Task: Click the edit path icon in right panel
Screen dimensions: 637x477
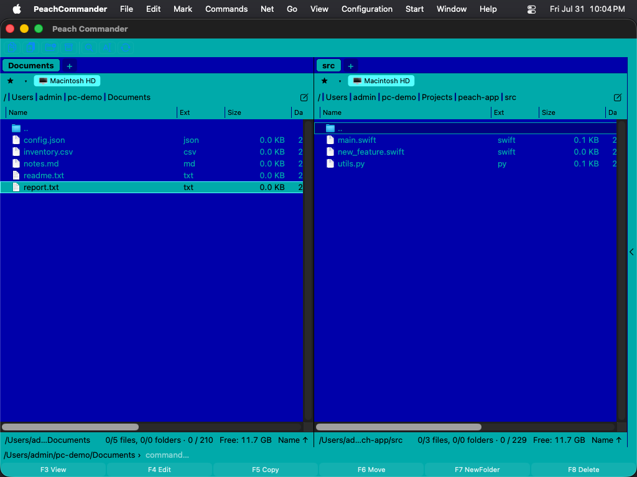Action: (x=618, y=98)
